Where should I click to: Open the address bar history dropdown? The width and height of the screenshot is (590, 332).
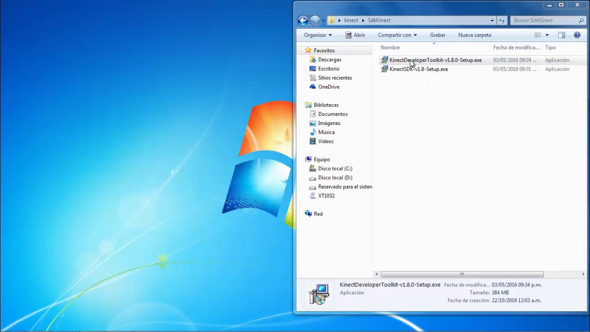coord(492,20)
